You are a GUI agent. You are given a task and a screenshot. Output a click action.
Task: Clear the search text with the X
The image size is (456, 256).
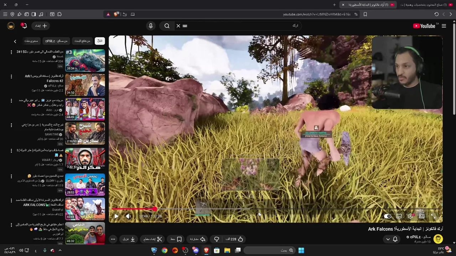click(178, 26)
